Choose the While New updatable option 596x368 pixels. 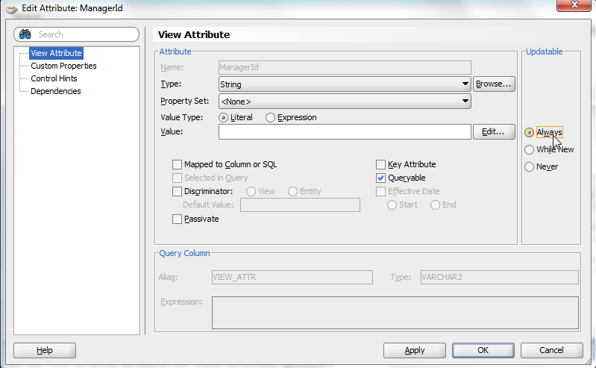(x=529, y=149)
